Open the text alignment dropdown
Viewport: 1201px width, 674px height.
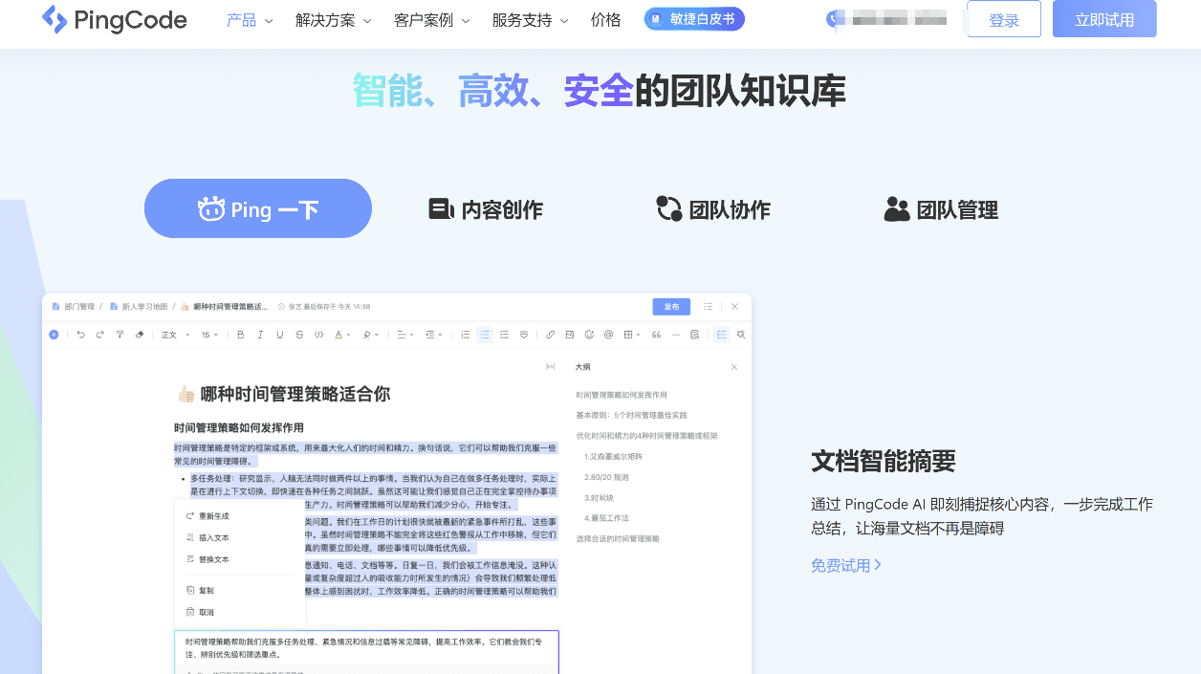point(404,335)
